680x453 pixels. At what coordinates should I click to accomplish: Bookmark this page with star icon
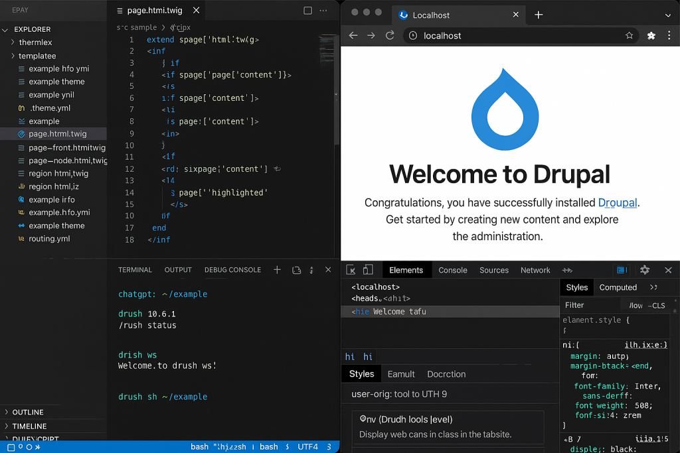pyautogui.click(x=629, y=36)
